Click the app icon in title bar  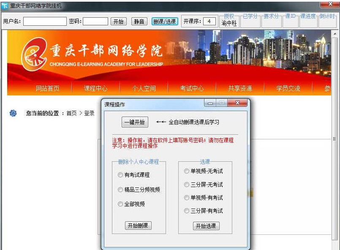(x=5, y=5)
